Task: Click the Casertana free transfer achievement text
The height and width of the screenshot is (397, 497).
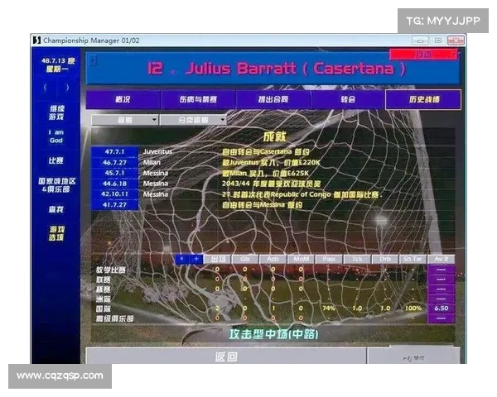Action: (266, 152)
